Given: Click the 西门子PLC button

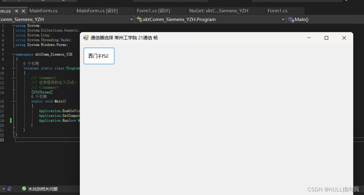Looking at the screenshot, I should point(99,56).
